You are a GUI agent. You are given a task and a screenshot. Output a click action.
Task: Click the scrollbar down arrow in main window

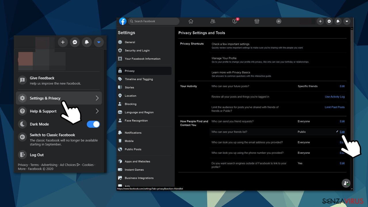[352, 189]
